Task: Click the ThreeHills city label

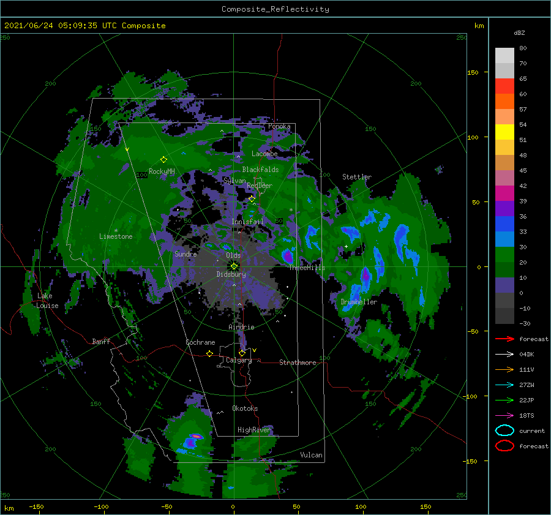Action: click(x=307, y=268)
